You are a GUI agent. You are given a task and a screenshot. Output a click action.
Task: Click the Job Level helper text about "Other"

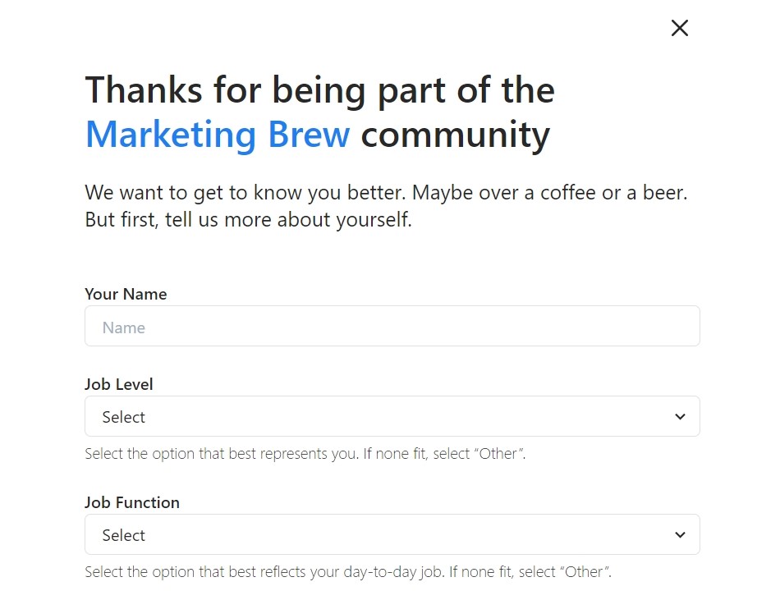[x=305, y=454]
